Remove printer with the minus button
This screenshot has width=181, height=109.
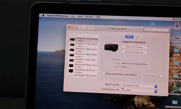(x=72, y=77)
